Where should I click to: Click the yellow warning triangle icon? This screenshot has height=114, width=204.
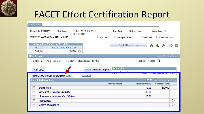click(157, 46)
